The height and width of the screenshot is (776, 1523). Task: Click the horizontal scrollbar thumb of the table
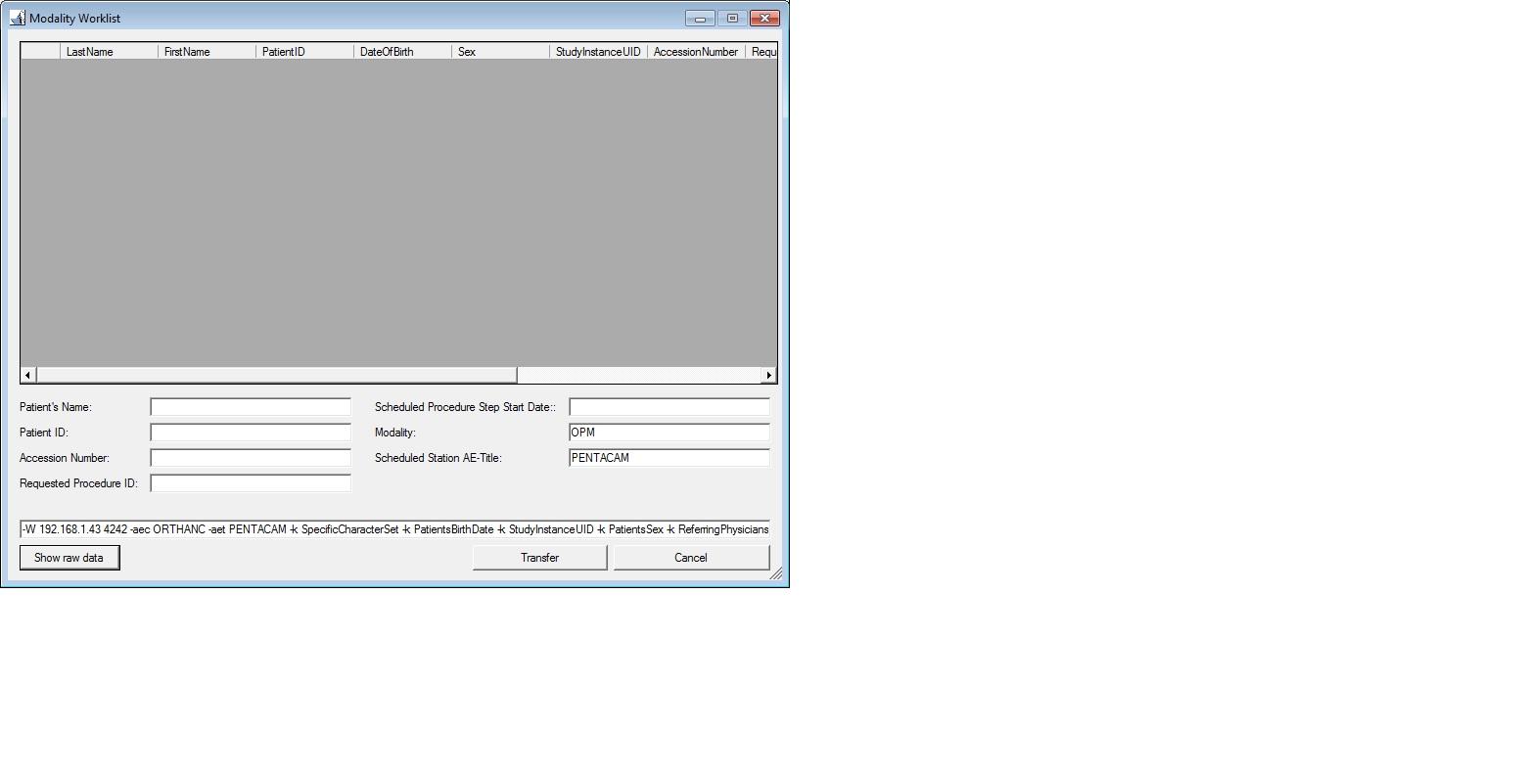point(276,375)
